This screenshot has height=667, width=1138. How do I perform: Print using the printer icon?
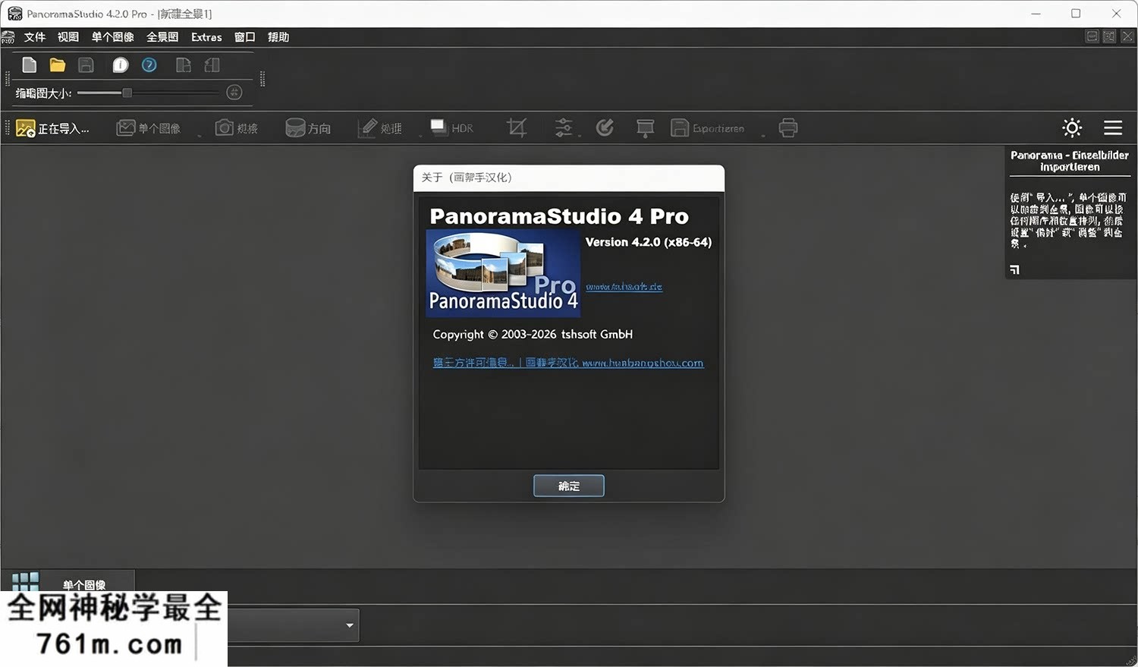pos(788,127)
